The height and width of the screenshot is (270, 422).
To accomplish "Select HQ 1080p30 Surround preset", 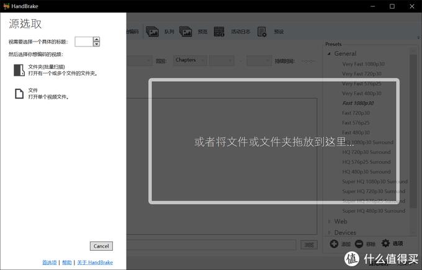I will pos(367,142).
